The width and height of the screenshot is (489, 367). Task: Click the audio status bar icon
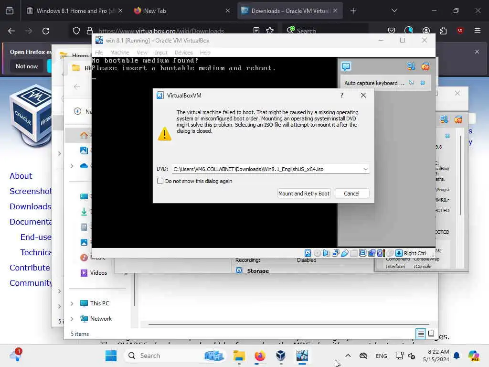coord(326,253)
